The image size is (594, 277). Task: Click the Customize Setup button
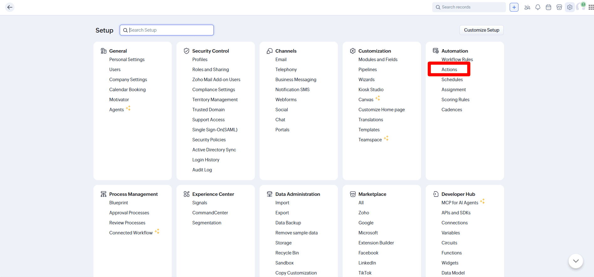tap(481, 30)
